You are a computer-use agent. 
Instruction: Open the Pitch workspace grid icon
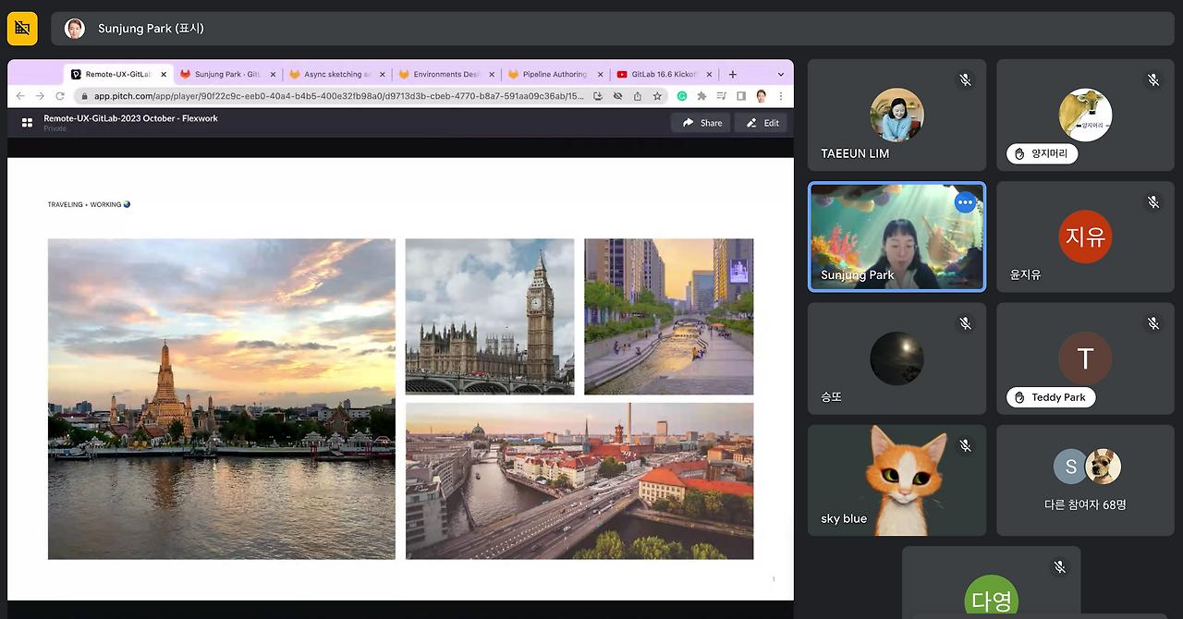coord(27,123)
